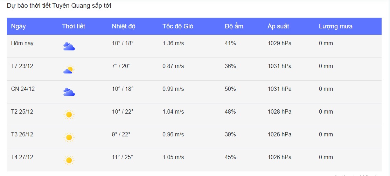Click the Thời tiết column header
This screenshot has width=390, height=176.
(x=74, y=26)
